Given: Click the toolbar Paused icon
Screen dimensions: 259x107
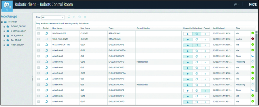Looking at the screenshot, I should (85, 17).
